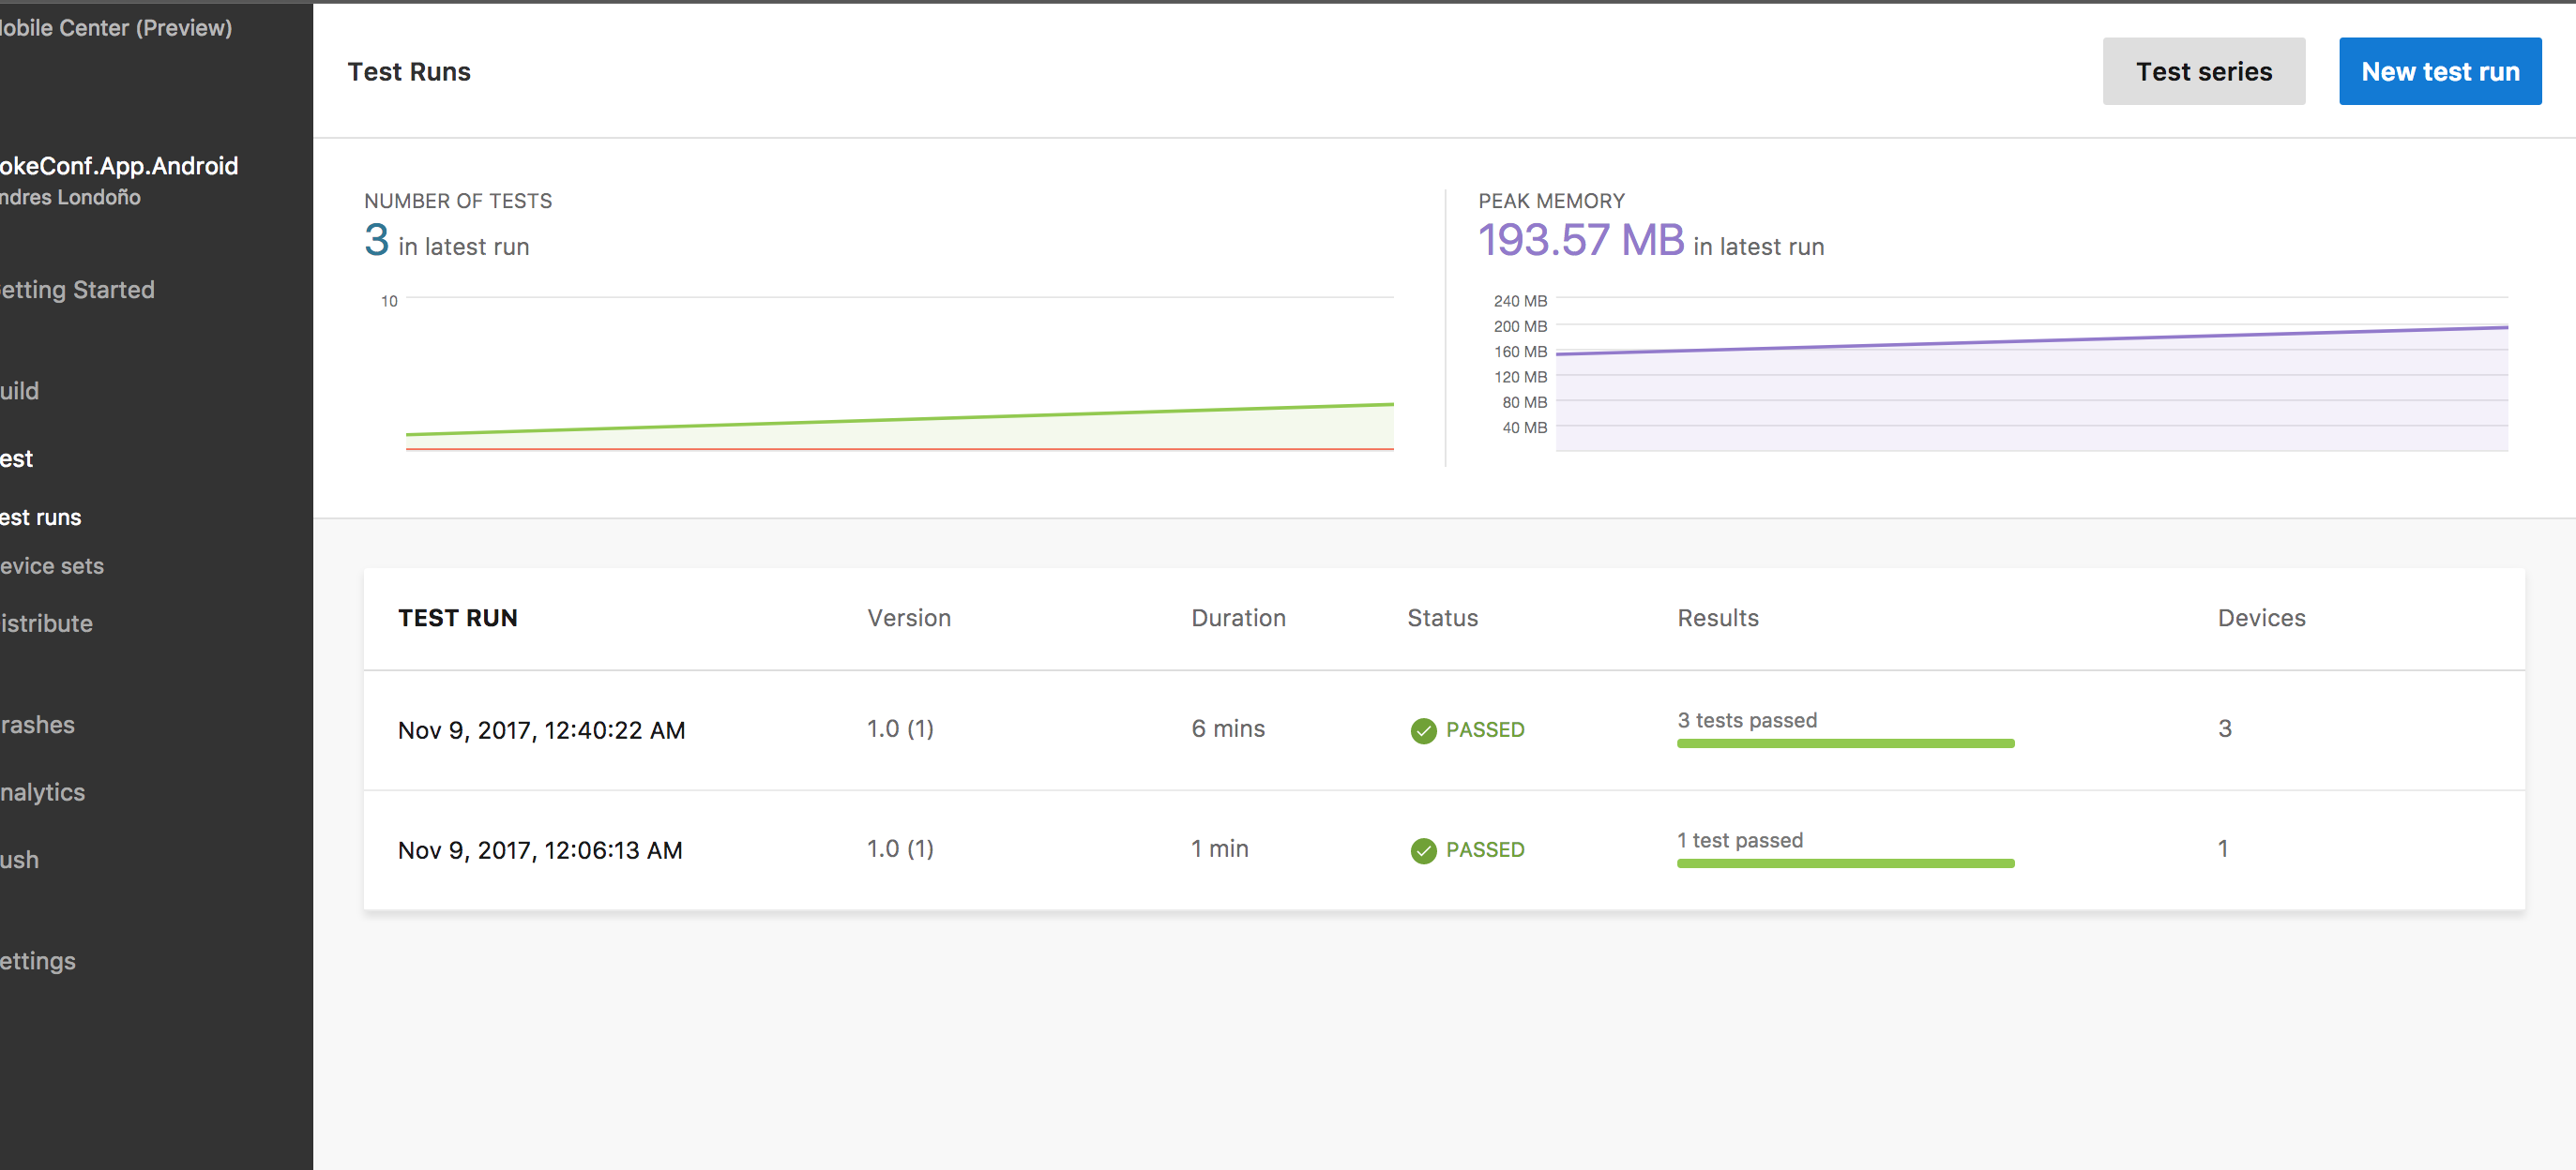Click the Duration column header

point(1238,619)
